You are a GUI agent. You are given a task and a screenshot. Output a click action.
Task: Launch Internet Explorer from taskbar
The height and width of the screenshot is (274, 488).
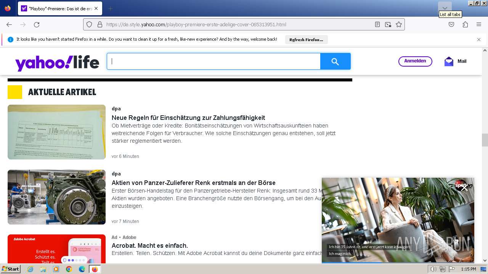point(30,269)
